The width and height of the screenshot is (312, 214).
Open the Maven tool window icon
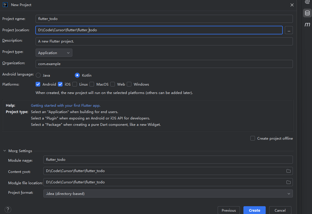(307, 24)
